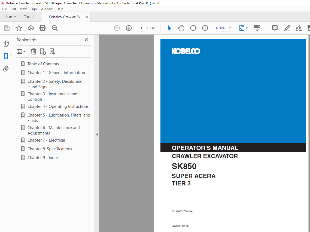This screenshot has width=310, height=232.
Task: Click the current page number field
Action: click(141, 28)
